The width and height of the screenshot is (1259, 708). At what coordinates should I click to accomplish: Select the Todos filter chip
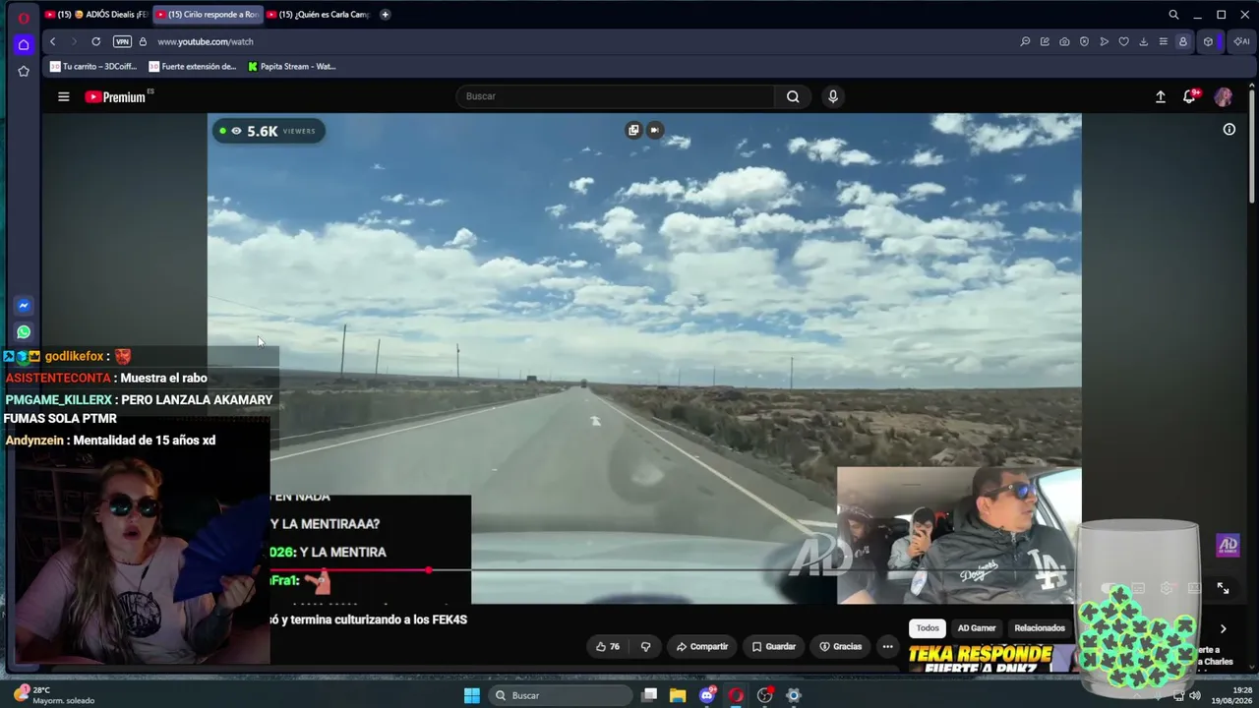928,627
